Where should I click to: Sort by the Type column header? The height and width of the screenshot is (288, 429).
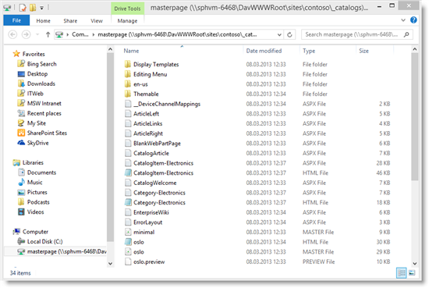[309, 51]
